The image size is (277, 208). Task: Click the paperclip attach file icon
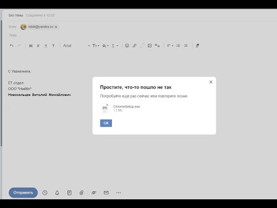pos(81,192)
